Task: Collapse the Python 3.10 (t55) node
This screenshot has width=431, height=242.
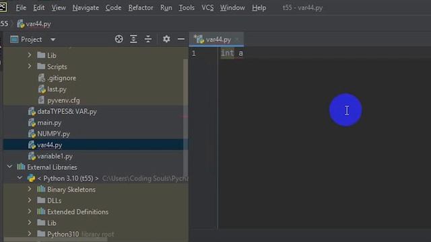Action: (x=20, y=177)
